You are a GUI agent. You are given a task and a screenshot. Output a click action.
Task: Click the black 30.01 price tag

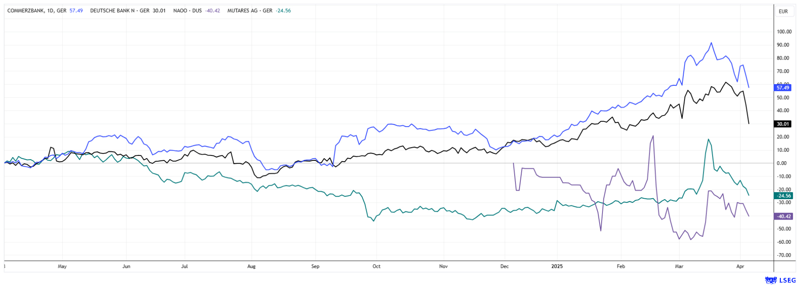point(783,124)
